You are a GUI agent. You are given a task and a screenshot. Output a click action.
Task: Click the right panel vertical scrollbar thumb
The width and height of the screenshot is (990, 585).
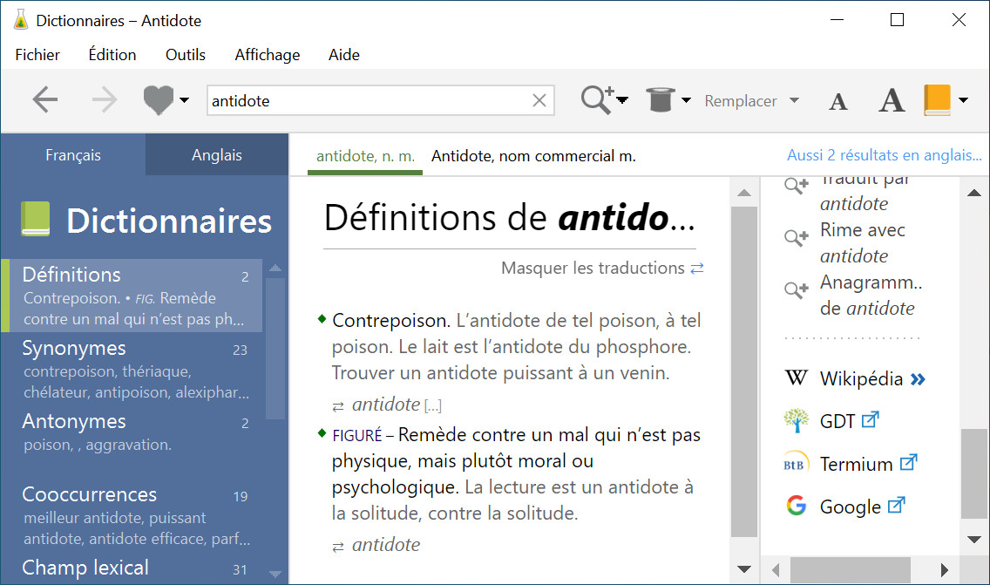coord(973,473)
